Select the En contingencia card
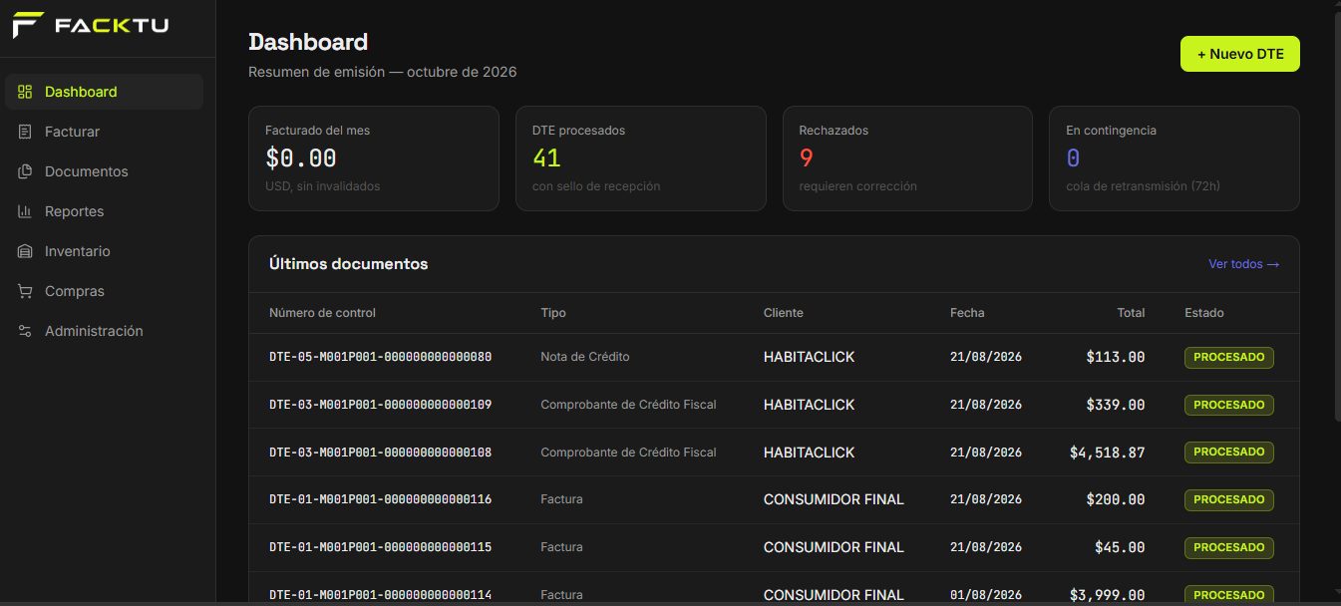The width and height of the screenshot is (1341, 606). click(x=1174, y=158)
